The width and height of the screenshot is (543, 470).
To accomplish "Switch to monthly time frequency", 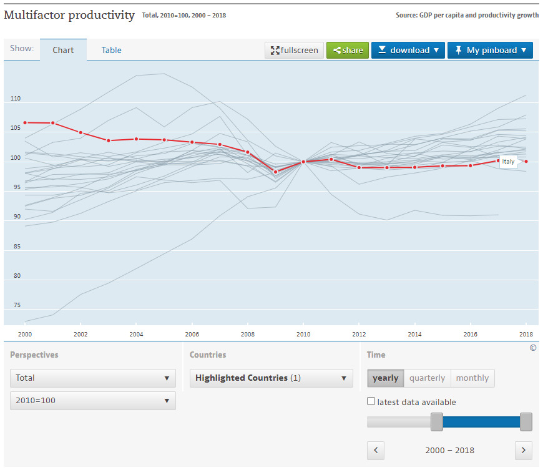I will tap(472, 378).
